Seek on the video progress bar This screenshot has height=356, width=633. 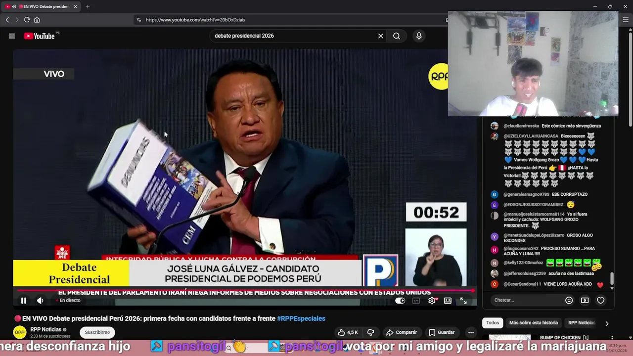[x=244, y=291]
